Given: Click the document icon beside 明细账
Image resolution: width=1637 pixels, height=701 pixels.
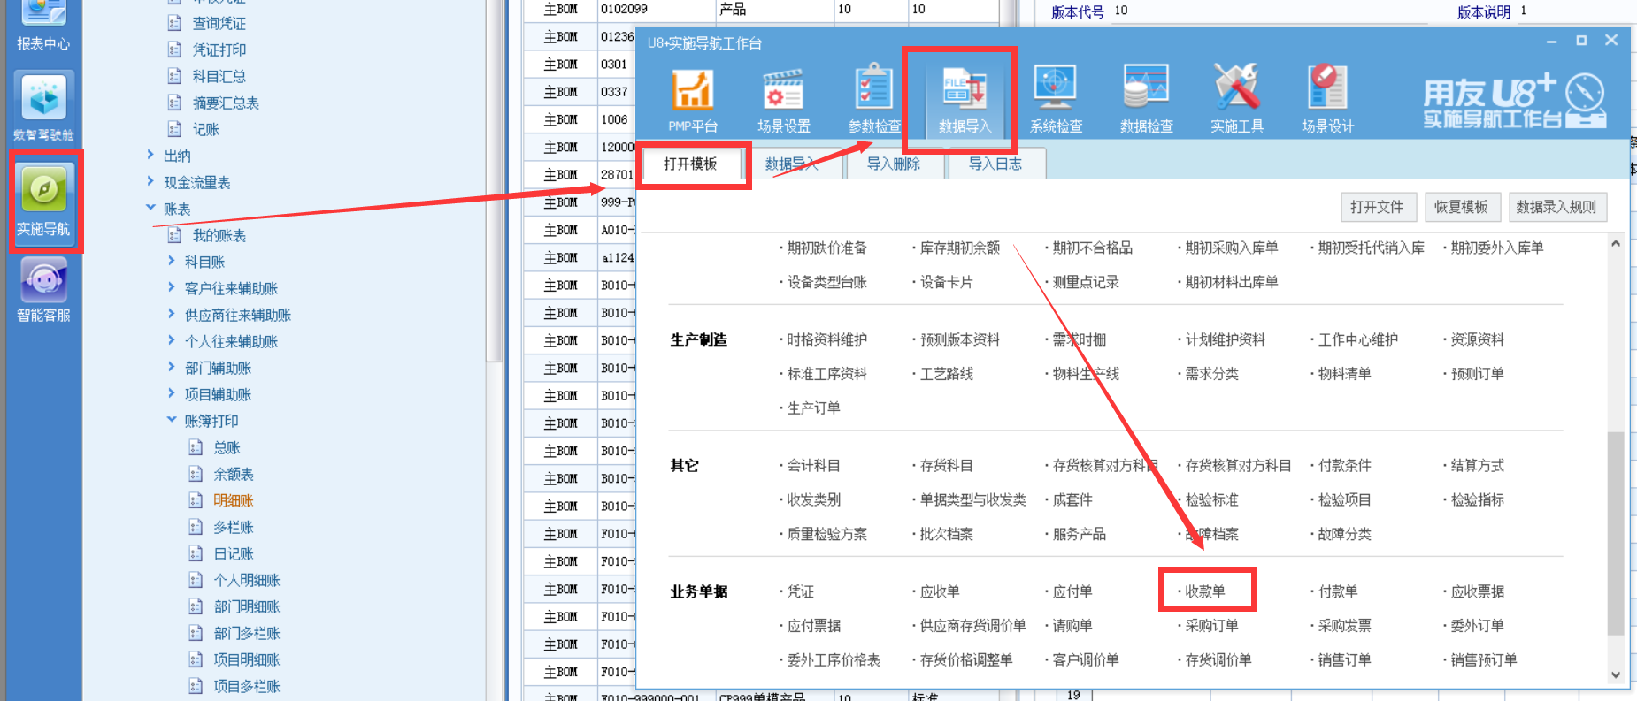Looking at the screenshot, I should tap(196, 500).
